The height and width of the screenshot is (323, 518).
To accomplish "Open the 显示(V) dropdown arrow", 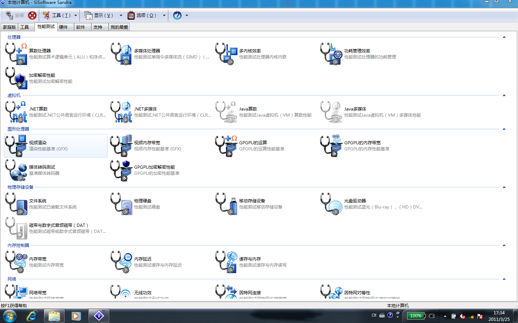I will coord(121,15).
